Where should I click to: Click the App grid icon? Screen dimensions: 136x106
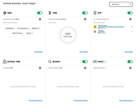tap(95, 13)
